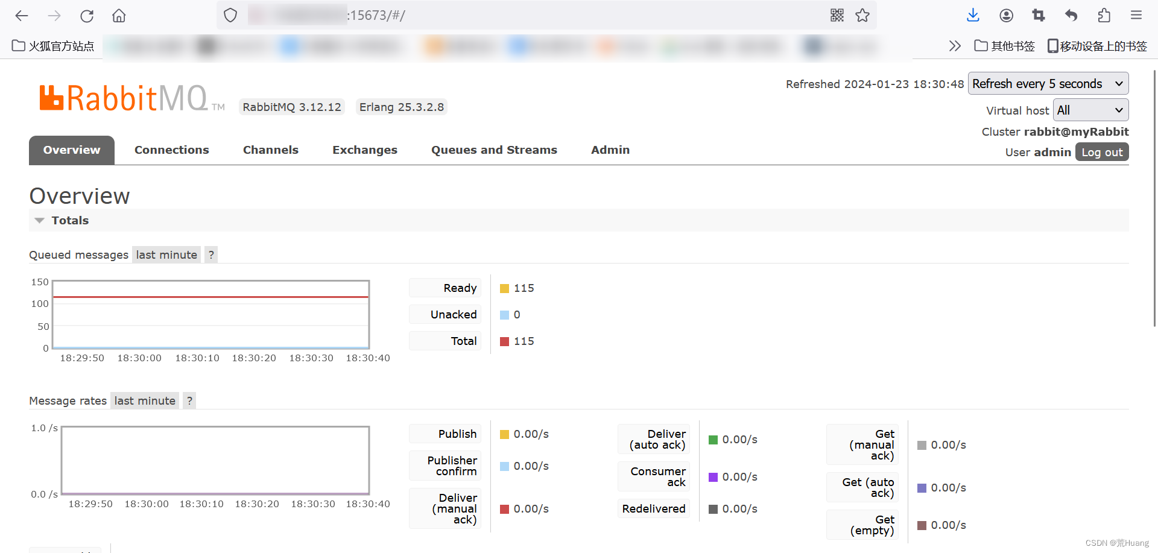Click the Log out button
Screen dimensions: 1158x553
(x=1101, y=152)
